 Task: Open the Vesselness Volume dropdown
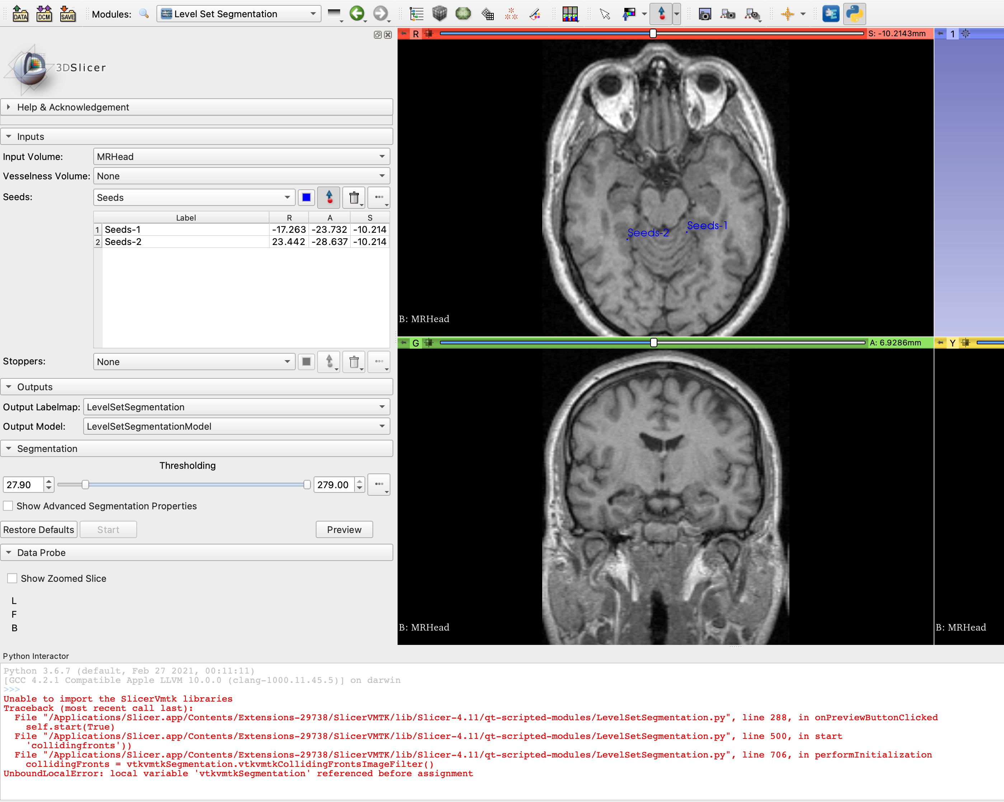(x=241, y=176)
